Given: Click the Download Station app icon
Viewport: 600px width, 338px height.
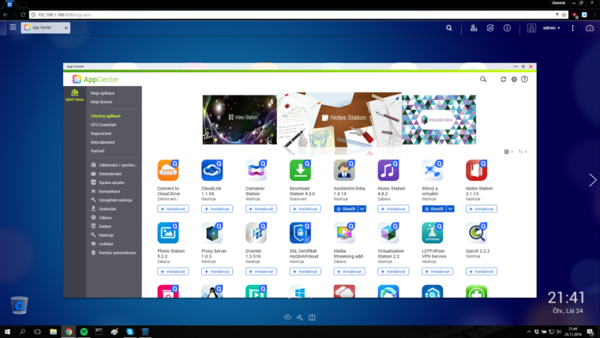Looking at the screenshot, I should click(x=300, y=171).
